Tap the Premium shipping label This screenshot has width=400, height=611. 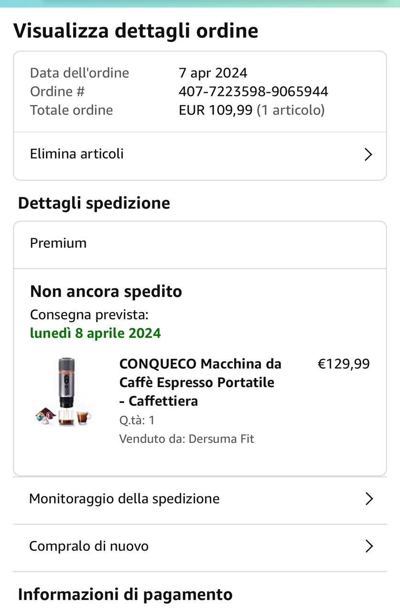click(x=58, y=243)
